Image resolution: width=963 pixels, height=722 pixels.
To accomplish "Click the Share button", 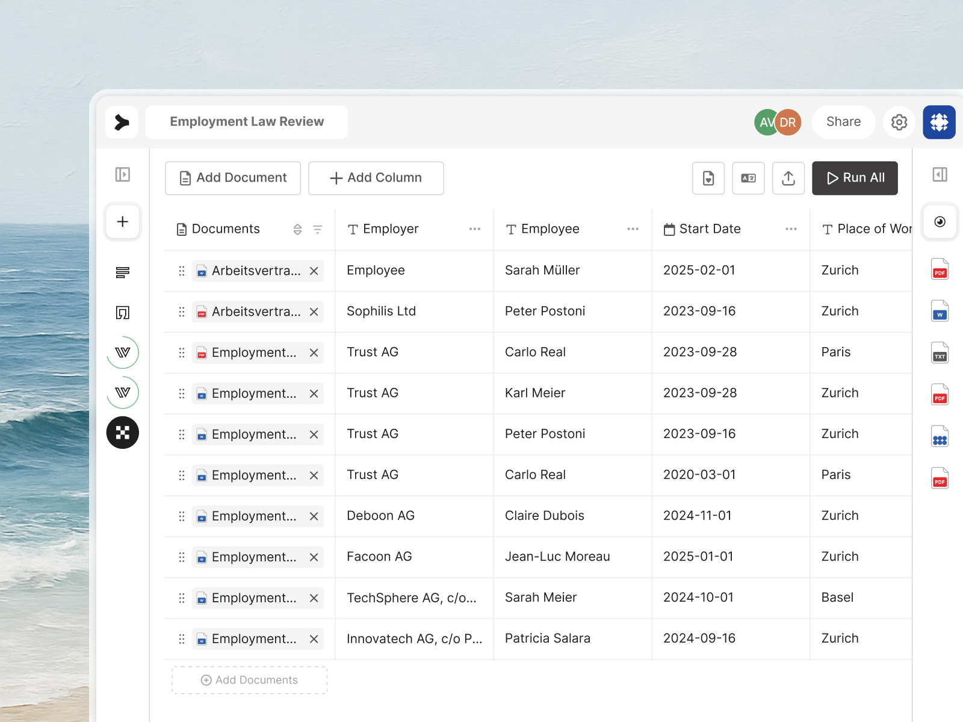I will tap(843, 122).
